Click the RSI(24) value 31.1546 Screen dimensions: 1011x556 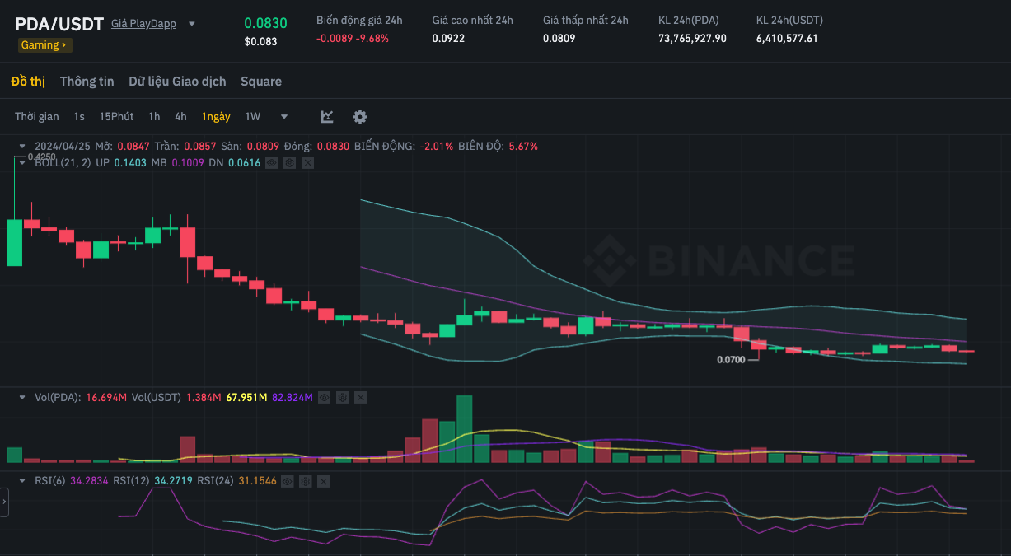pyautogui.click(x=257, y=481)
